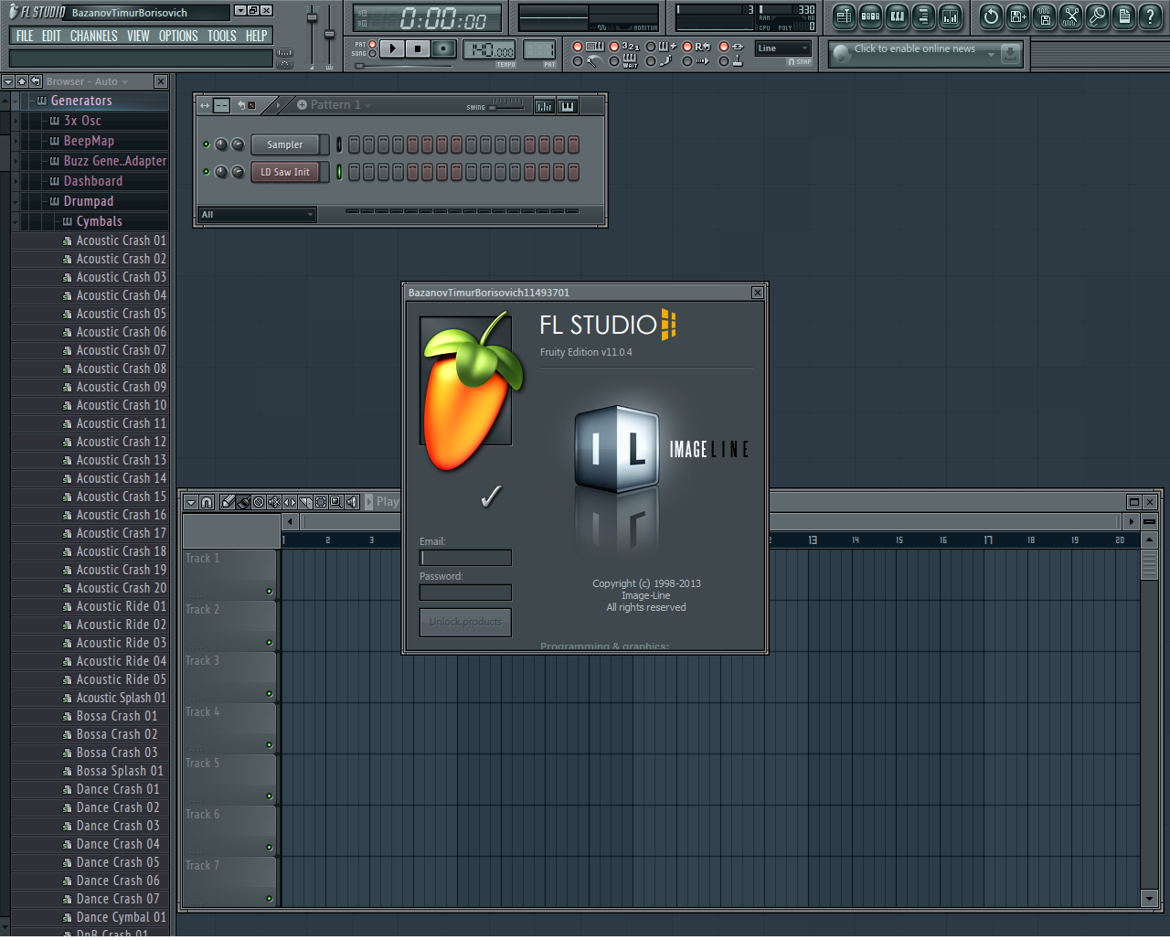The image size is (1170, 940).
Task: Click the Unlock products button
Action: 465,622
